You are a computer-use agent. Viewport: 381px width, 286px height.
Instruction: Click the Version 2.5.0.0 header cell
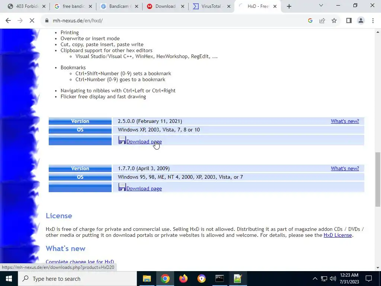80,121
